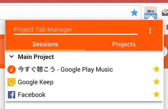
Task: Open the Google Play Music session link
Action: (x=65, y=70)
